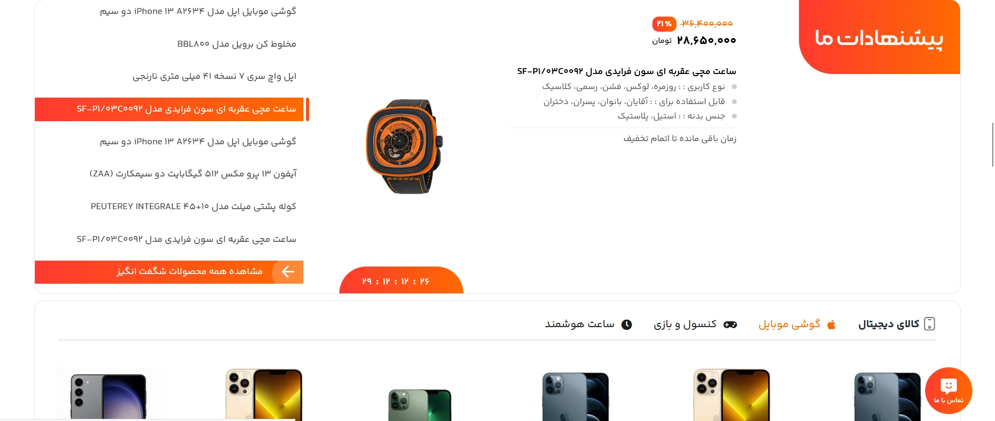The width and height of the screenshot is (995, 421).
Task: Click the 21% discount badge
Action: (x=664, y=24)
